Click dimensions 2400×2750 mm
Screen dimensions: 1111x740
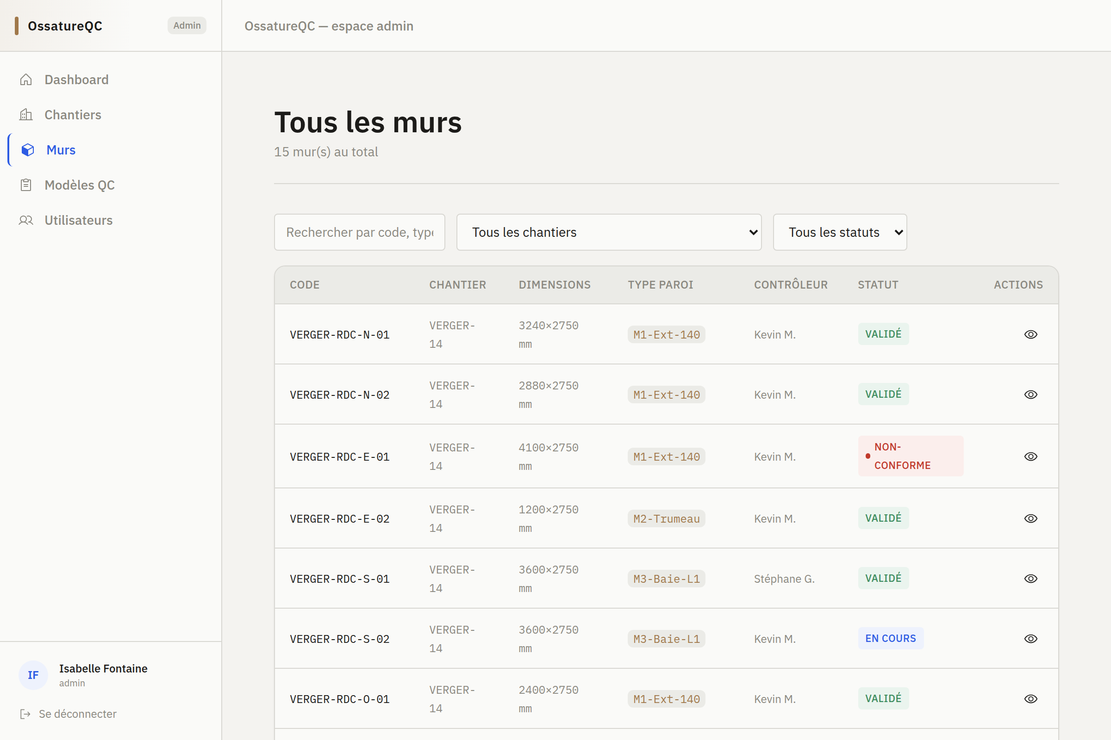549,699
